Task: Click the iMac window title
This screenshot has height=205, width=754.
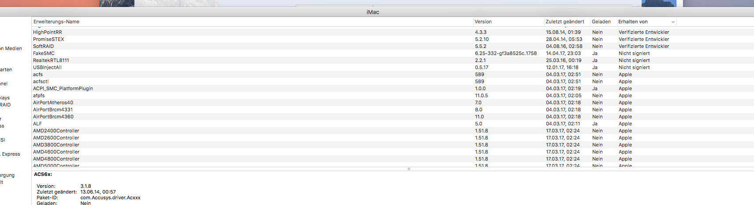Action: tap(373, 12)
